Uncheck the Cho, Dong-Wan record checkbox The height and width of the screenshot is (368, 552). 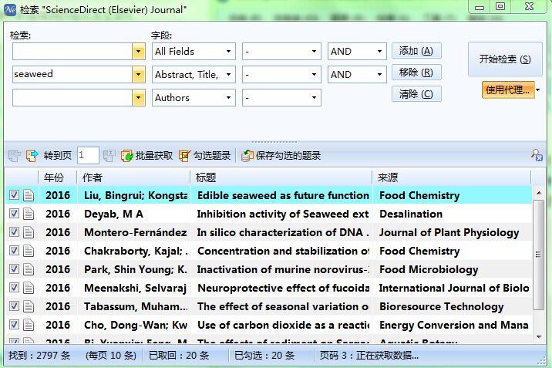[x=14, y=324]
